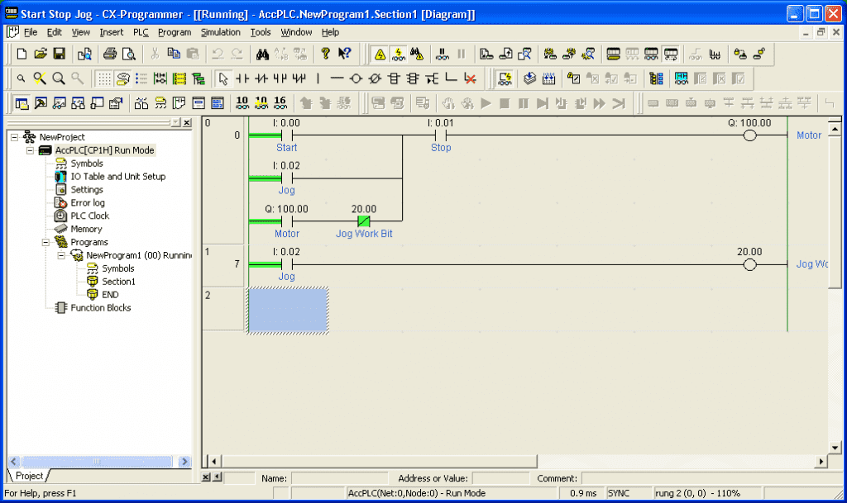Screen dimensions: 847x503
Task: Switch to the Project tab
Action: pyautogui.click(x=27, y=475)
